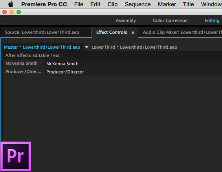Screen dimensions: 222x172
Task: Open the Apple menu
Action: point(11,4)
